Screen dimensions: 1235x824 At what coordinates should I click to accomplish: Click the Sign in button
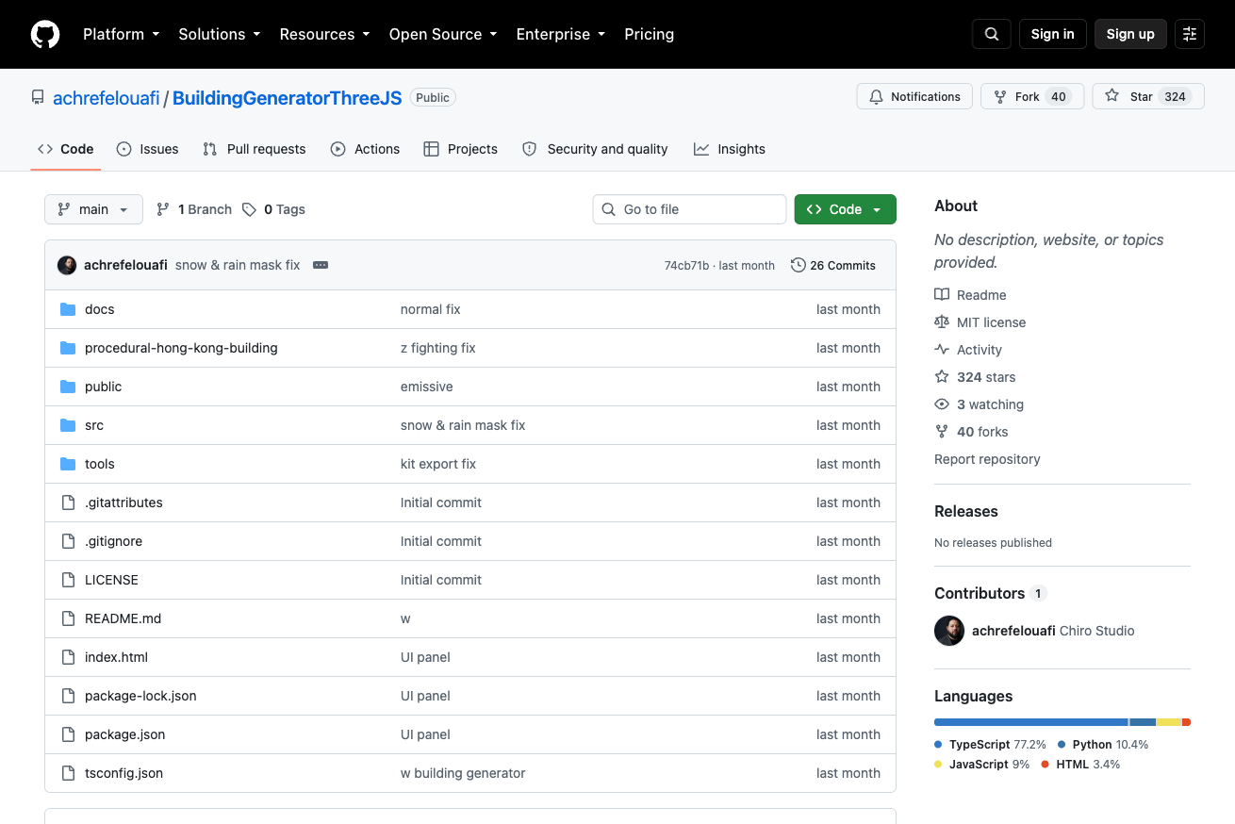click(x=1053, y=34)
